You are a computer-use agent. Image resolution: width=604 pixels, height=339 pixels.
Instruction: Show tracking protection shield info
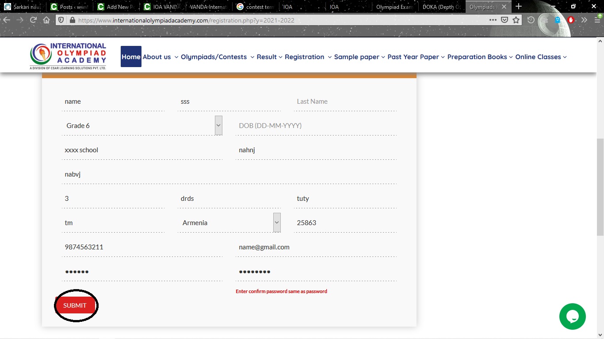(61, 20)
